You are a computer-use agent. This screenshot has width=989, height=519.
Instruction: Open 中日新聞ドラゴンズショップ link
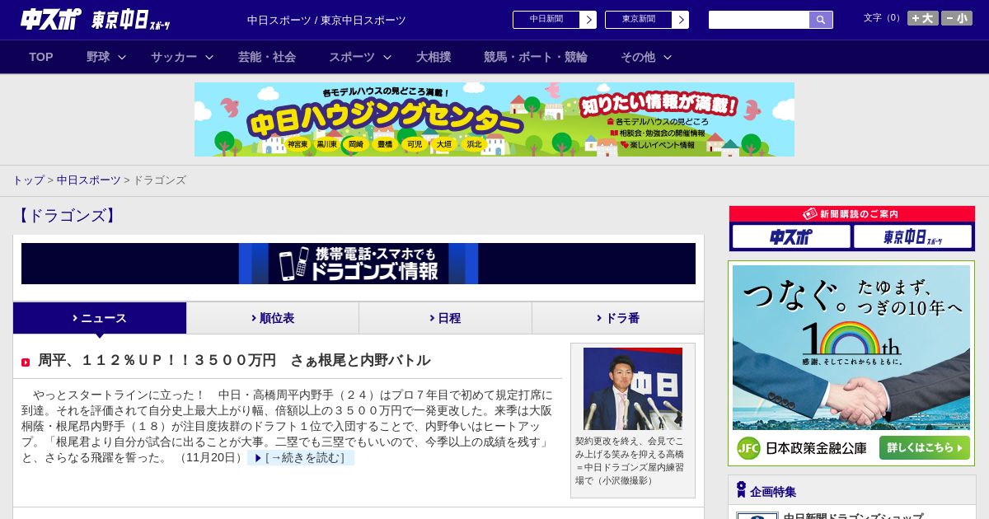pos(853,516)
